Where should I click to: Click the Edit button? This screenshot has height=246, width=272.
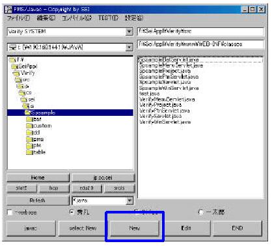pos(186,228)
